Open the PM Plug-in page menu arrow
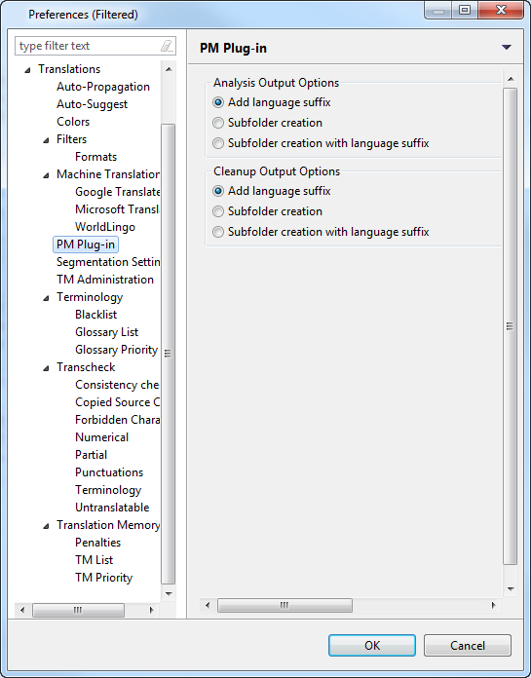This screenshot has width=531, height=678. [x=506, y=47]
